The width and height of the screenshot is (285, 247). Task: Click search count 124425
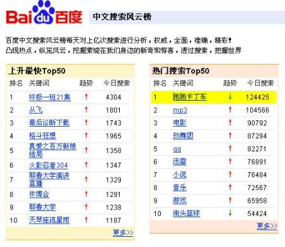pos(257,97)
